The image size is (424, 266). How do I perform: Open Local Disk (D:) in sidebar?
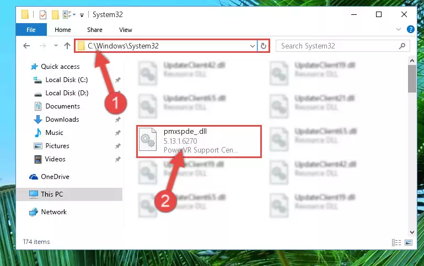pyautogui.click(x=67, y=93)
